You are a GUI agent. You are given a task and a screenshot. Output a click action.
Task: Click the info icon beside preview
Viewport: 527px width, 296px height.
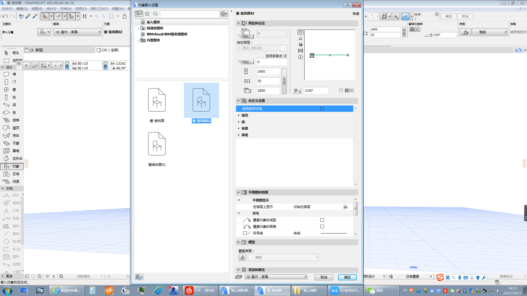[x=301, y=57]
